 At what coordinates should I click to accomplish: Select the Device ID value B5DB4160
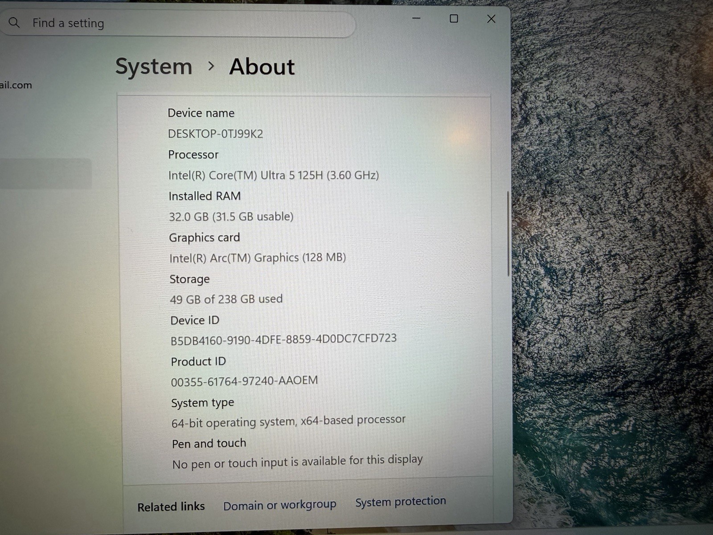click(x=283, y=339)
